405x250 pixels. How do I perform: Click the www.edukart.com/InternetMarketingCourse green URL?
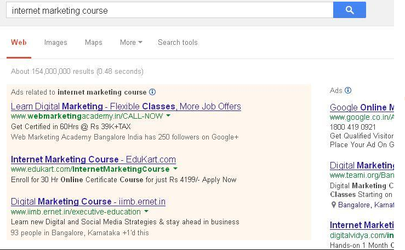click(90, 169)
